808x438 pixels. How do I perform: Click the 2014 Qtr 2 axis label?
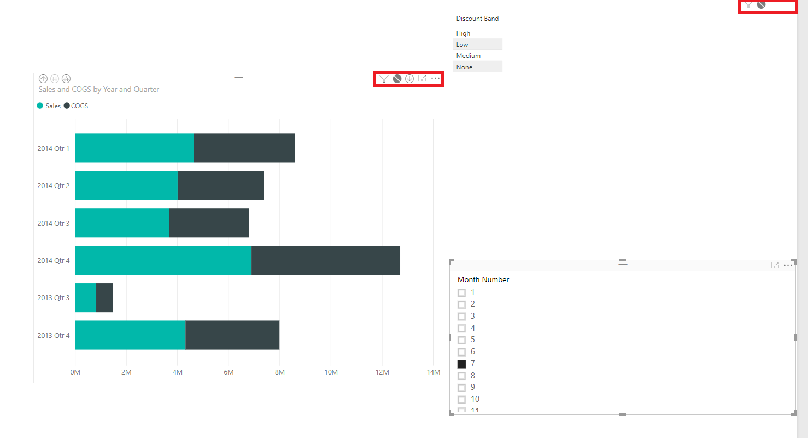point(54,186)
